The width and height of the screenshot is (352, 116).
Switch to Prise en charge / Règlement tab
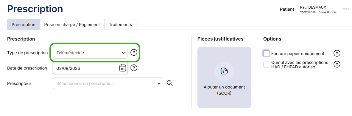pyautogui.click(x=72, y=25)
